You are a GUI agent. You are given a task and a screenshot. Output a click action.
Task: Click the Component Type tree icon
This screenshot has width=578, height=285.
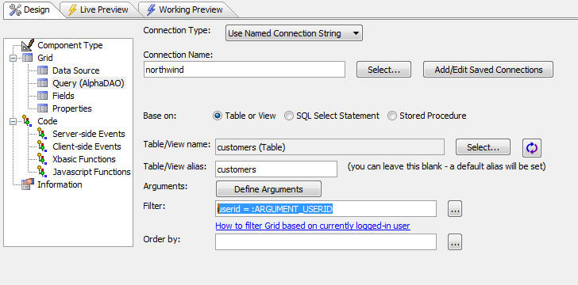click(x=28, y=45)
